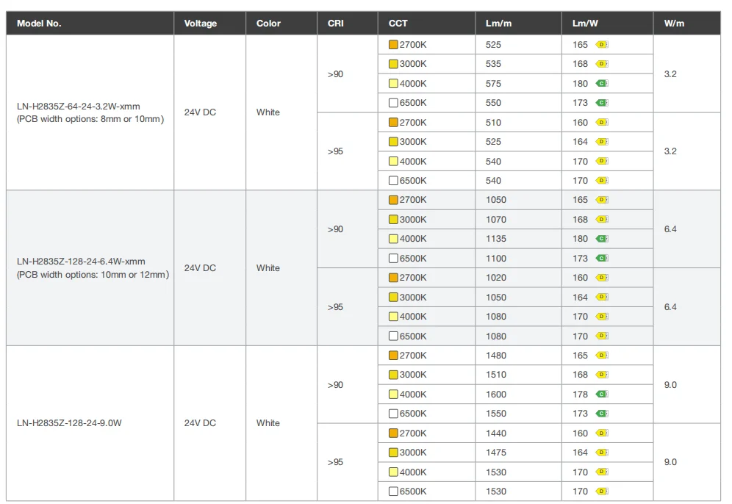Click the energy class icon in the 1100 Lm/m row

point(601,259)
